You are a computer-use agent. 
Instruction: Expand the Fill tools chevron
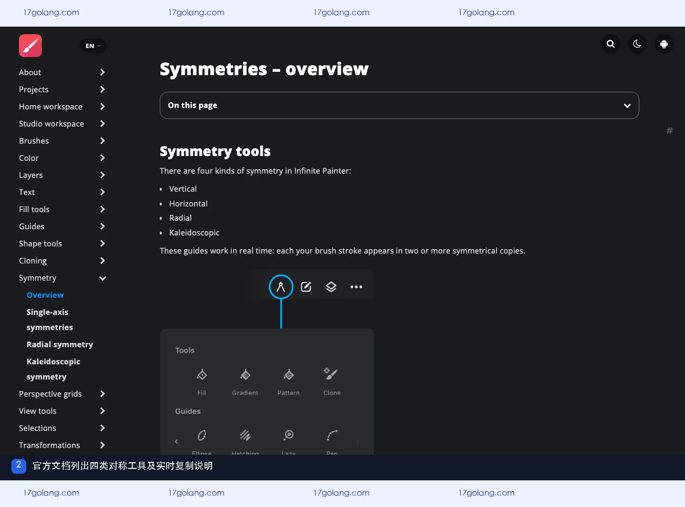pyautogui.click(x=102, y=209)
